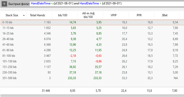
Task: Select the 61-80 bb row
Action: tap(92, 50)
